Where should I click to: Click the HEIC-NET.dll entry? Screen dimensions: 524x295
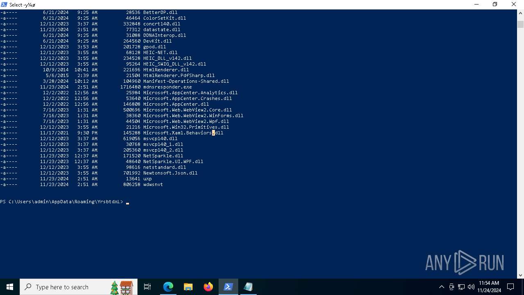pos(160,52)
